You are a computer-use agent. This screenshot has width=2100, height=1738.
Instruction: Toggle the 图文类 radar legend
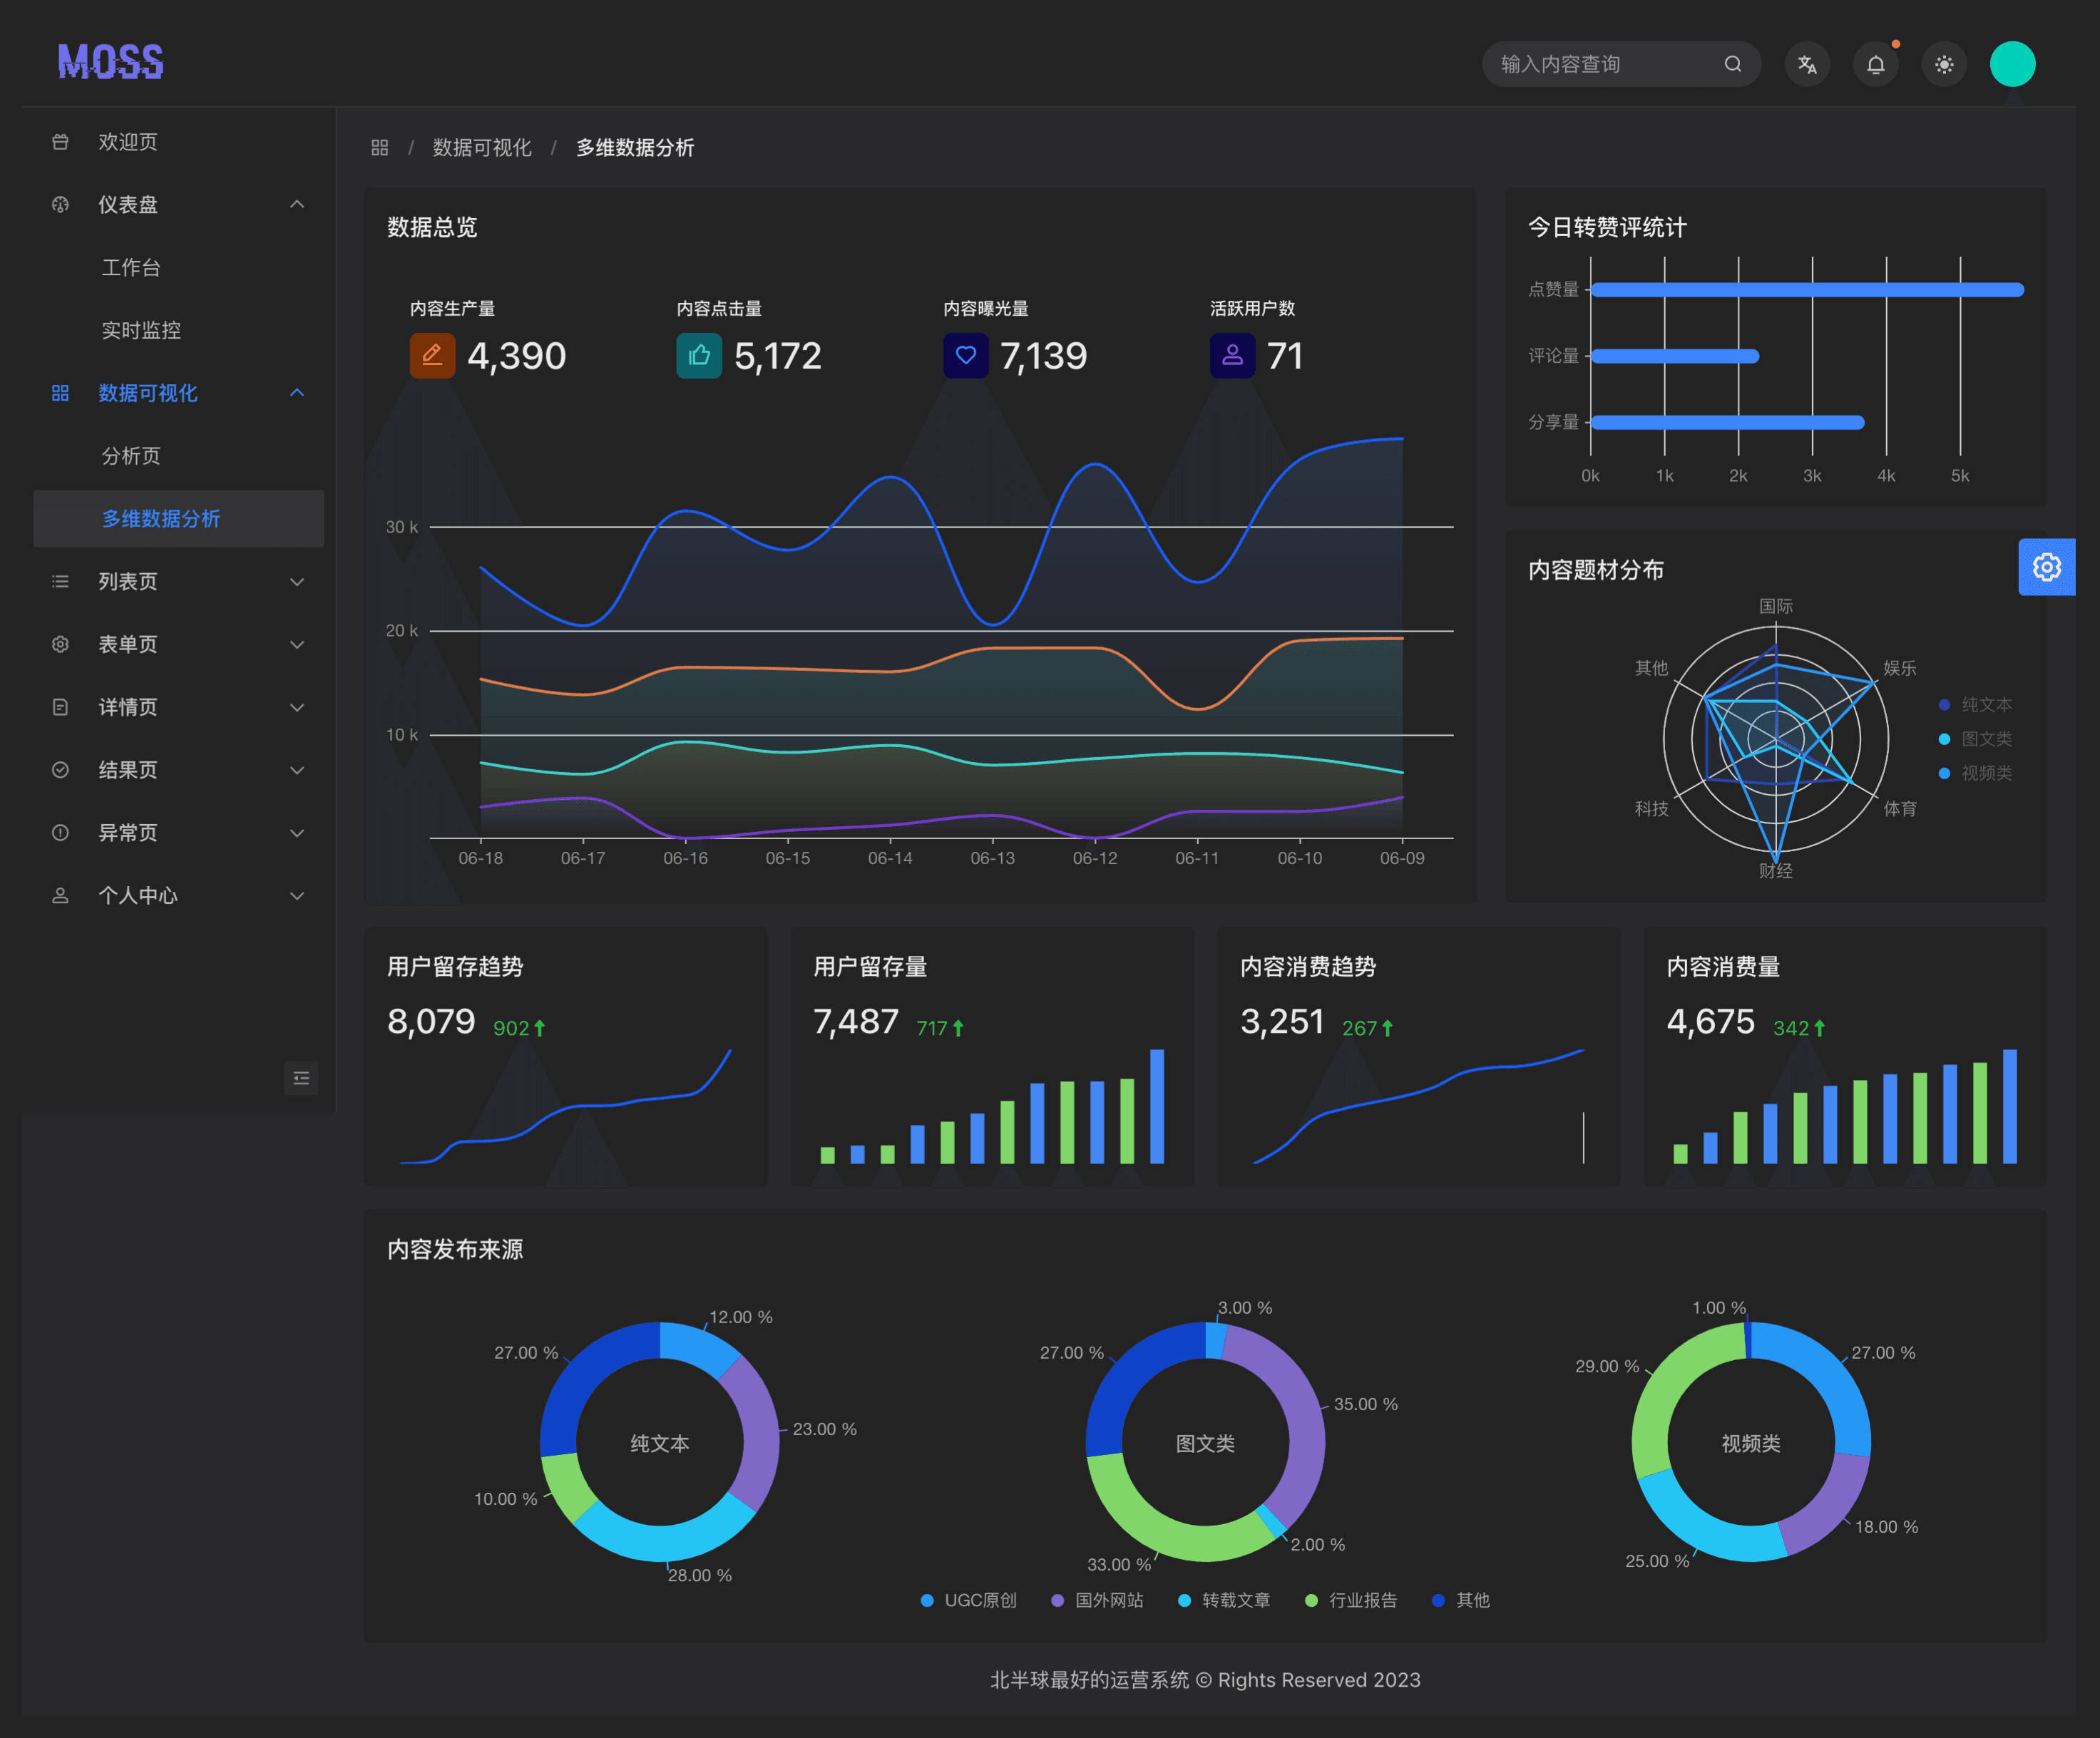[x=1976, y=739]
